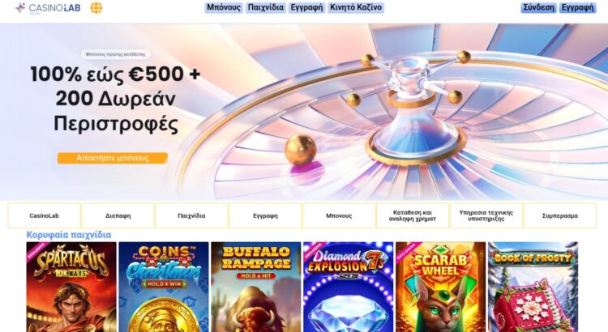Launch Coins of Christmas Hold & Win
Image resolution: width=608 pixels, height=332 pixels.
pos(164,287)
